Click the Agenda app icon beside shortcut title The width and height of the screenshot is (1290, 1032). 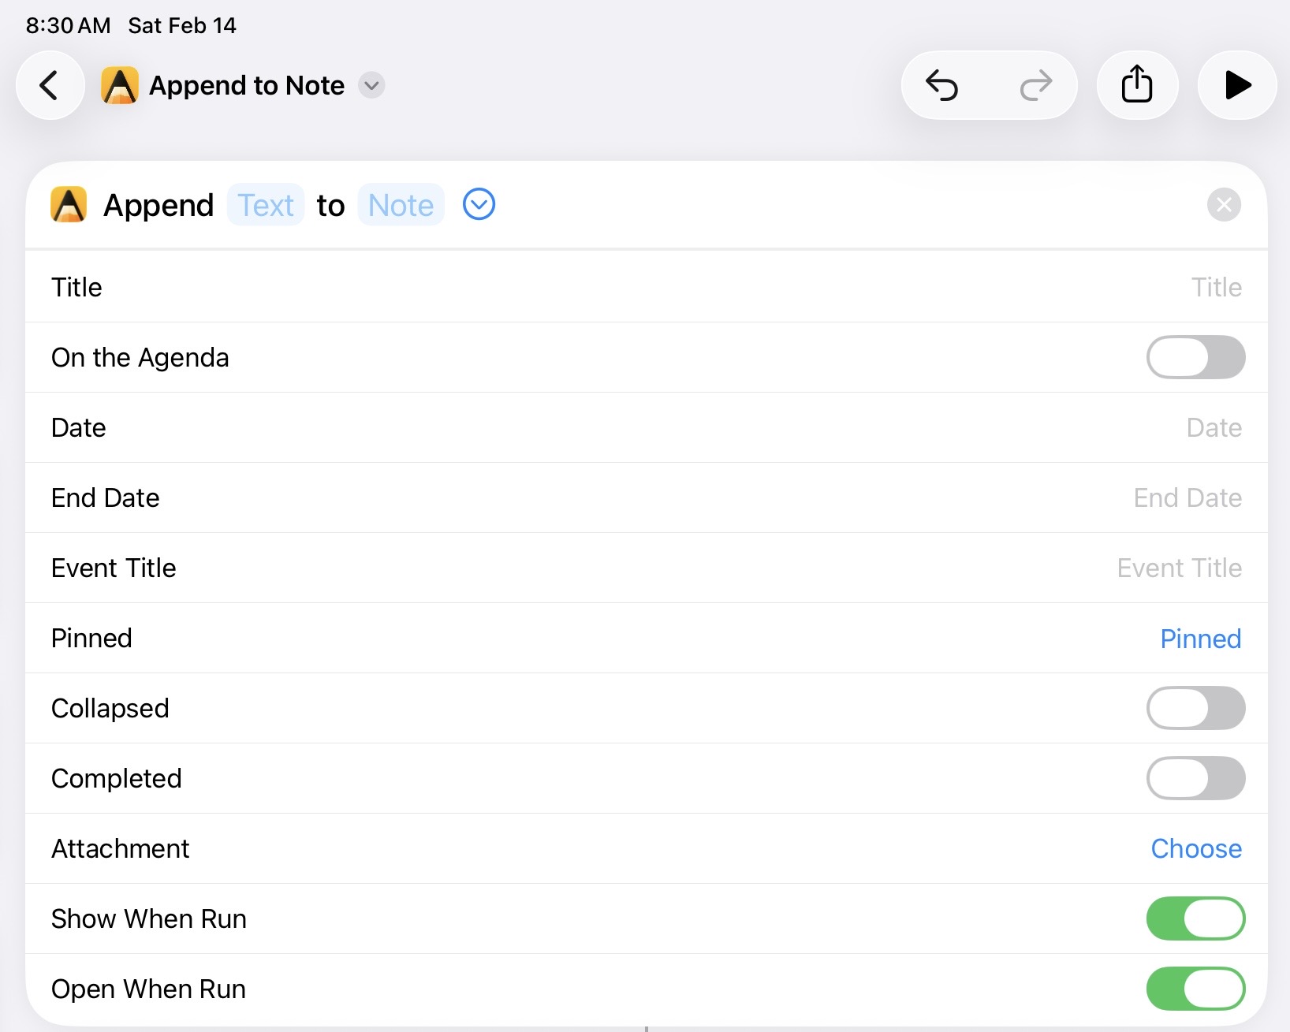120,85
